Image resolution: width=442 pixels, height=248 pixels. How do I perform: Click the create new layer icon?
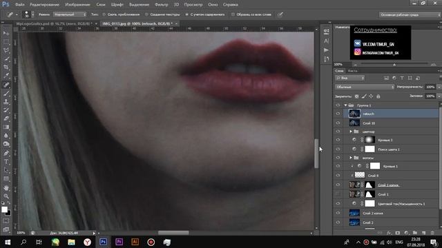click(423, 233)
